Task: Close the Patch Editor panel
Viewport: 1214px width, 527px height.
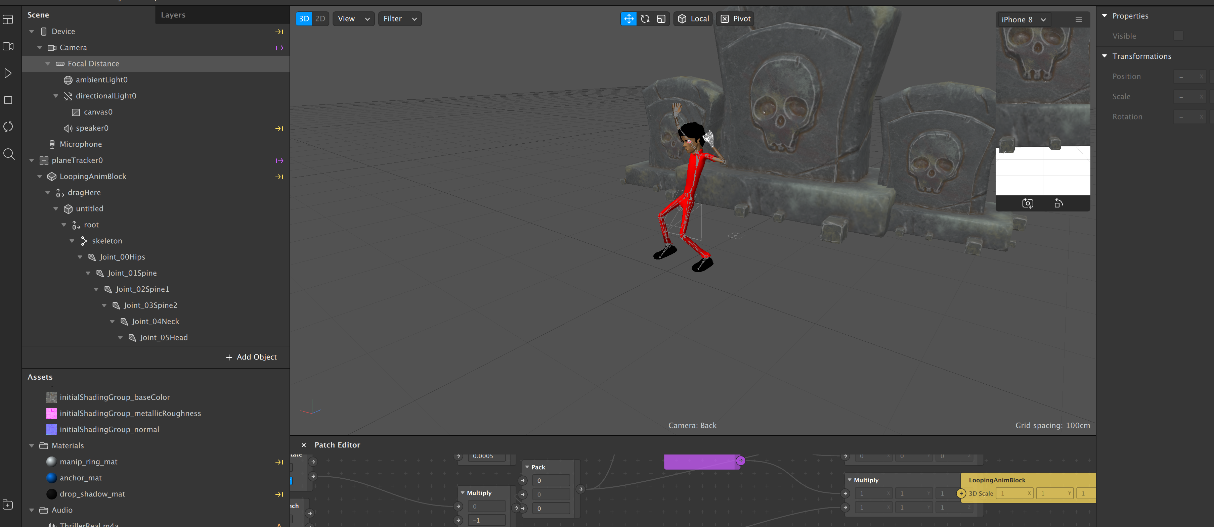Action: (x=304, y=445)
